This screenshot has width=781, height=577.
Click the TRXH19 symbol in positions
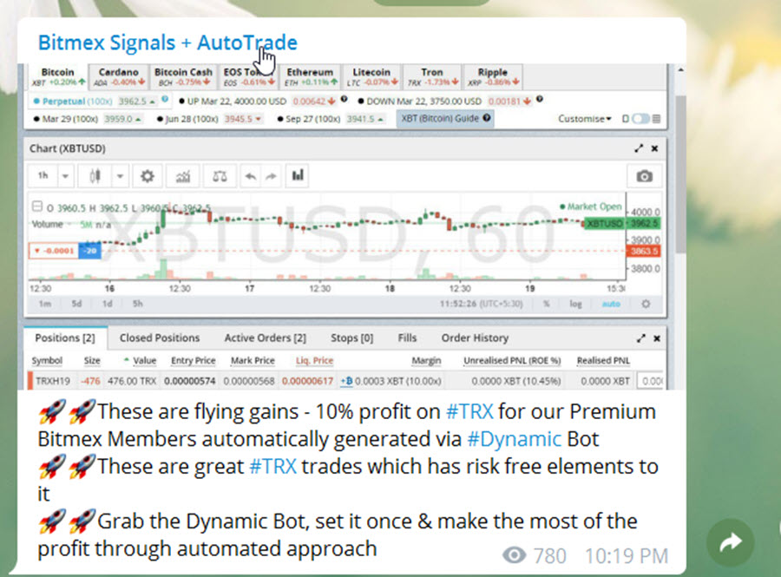53,381
